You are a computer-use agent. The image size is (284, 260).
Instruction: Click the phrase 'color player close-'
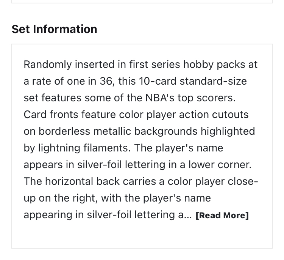coord(213,181)
